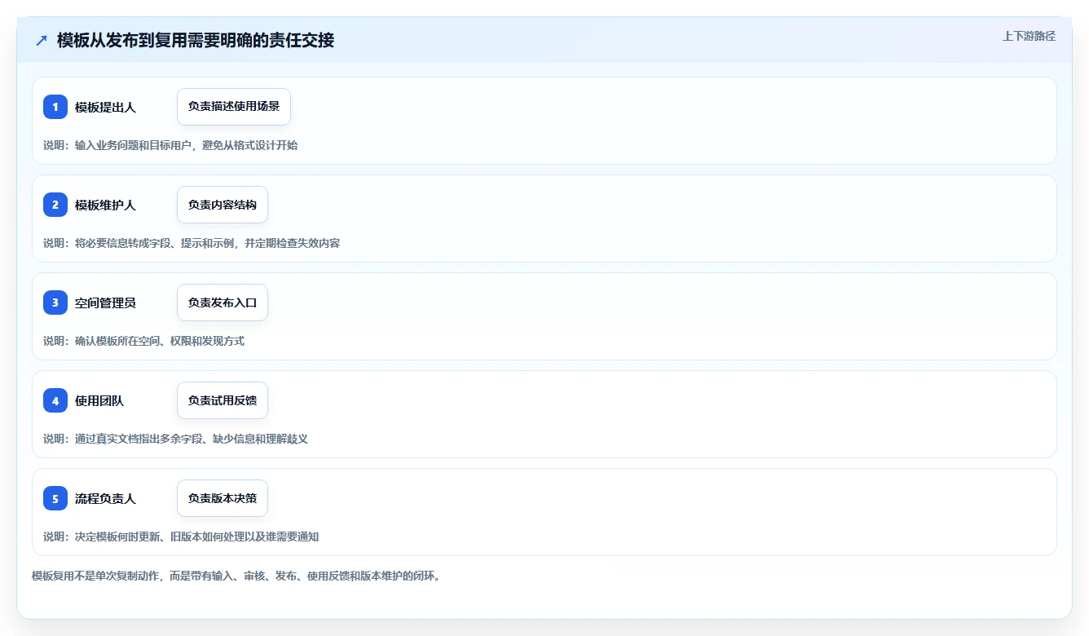1089x636 pixels.
Task: Click the note 说明:确认模板所在空间、权限和发现方式
Action: pyautogui.click(x=144, y=341)
